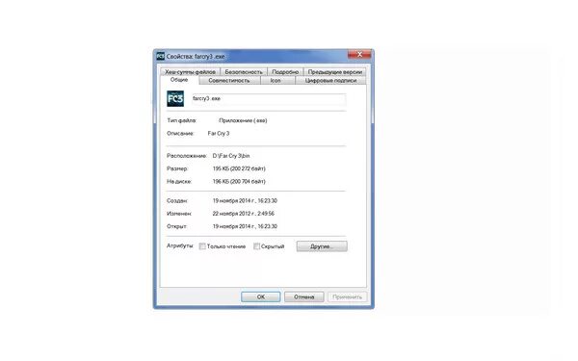Switch to the Совместимость tab

[229, 80]
